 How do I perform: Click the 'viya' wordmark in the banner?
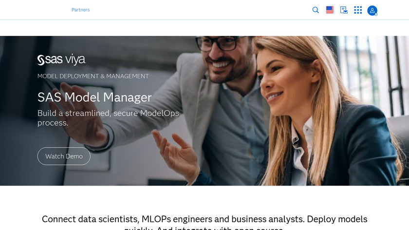pyautogui.click(x=75, y=59)
